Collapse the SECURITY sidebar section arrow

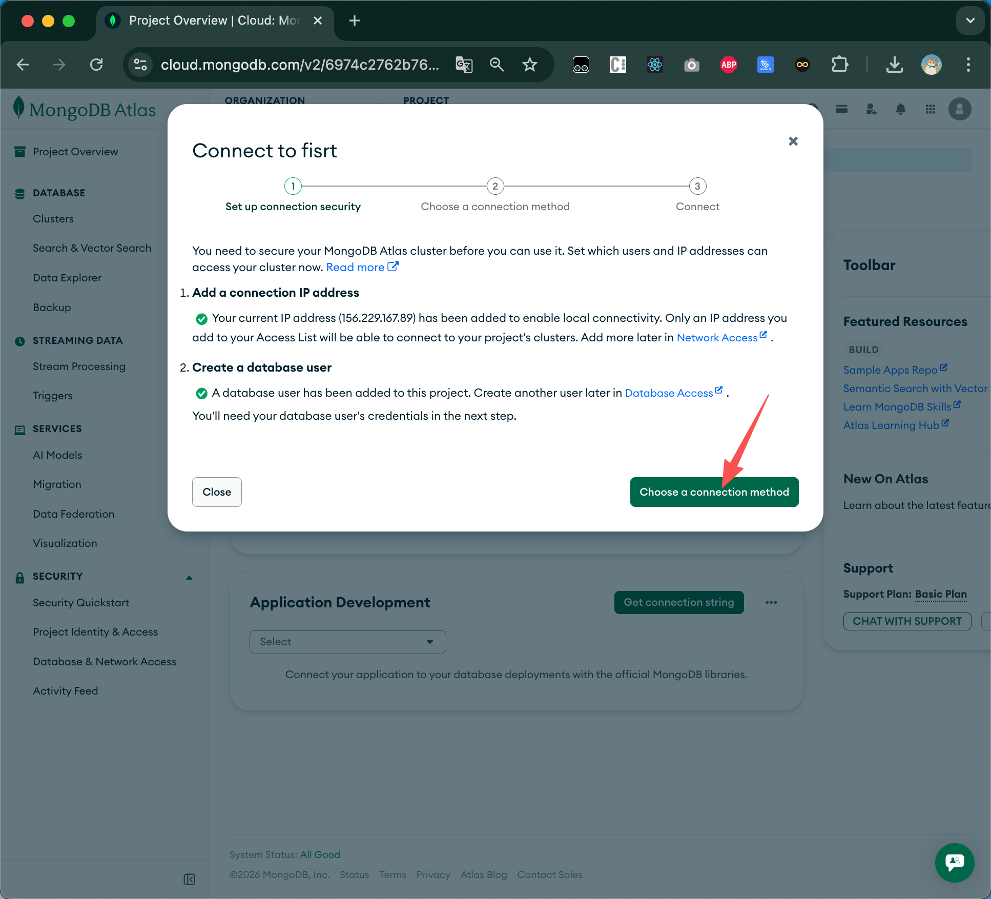point(189,577)
